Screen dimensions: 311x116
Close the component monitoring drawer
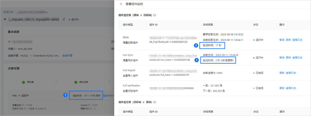pos(121,4)
